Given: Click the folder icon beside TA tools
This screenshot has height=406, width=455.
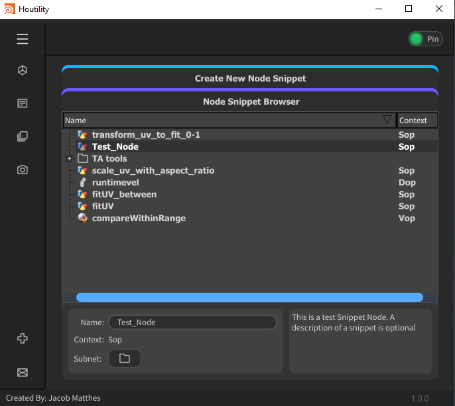Looking at the screenshot, I should coord(83,158).
